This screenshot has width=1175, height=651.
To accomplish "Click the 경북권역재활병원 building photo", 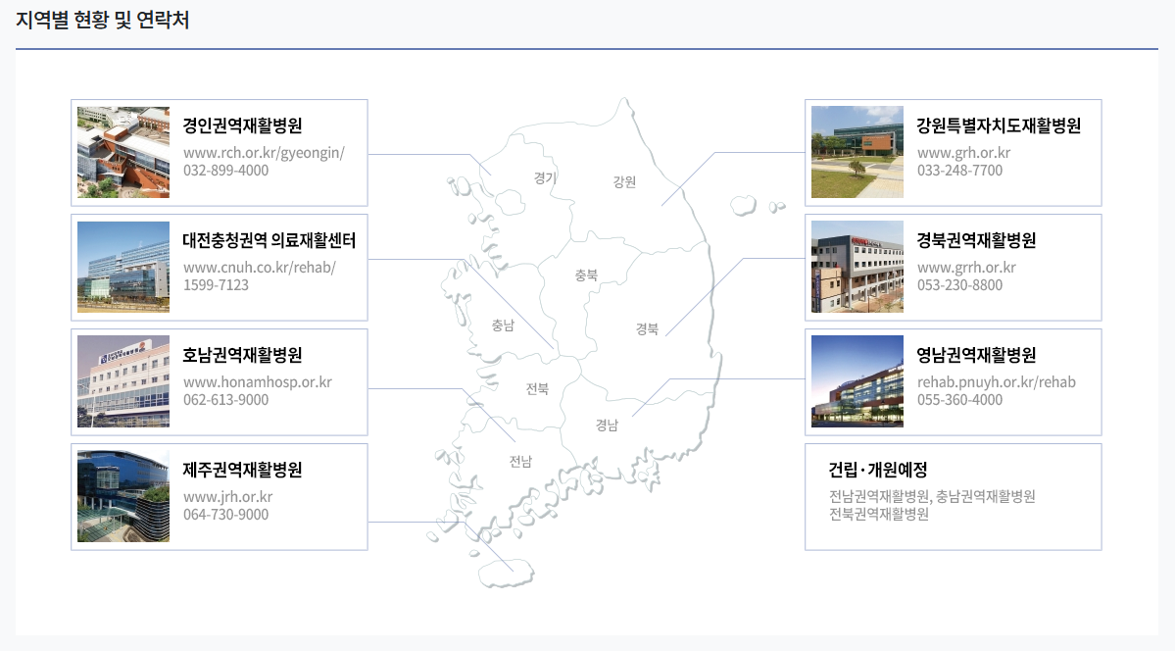I will point(857,267).
